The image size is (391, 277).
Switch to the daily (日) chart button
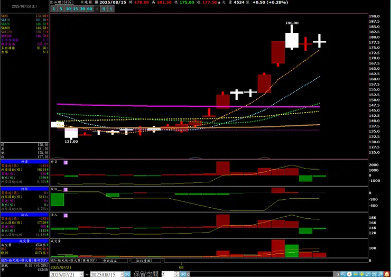(x=97, y=9)
